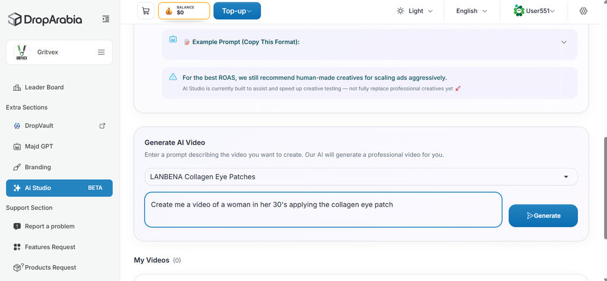Click the Example Prompt (Copy This Format) heading
Screen dimensions: 607x281
(x=246, y=42)
